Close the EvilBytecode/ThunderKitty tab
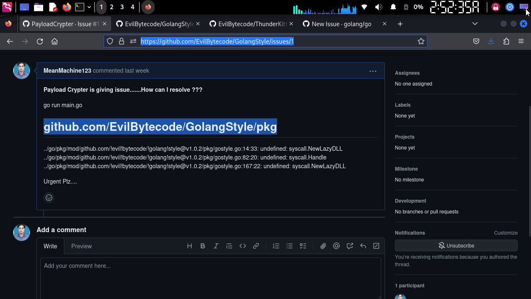Image resolution: width=531 pixels, height=299 pixels. click(291, 24)
